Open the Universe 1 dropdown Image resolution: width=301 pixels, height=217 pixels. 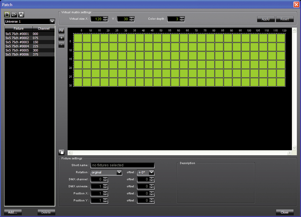(x=52, y=21)
